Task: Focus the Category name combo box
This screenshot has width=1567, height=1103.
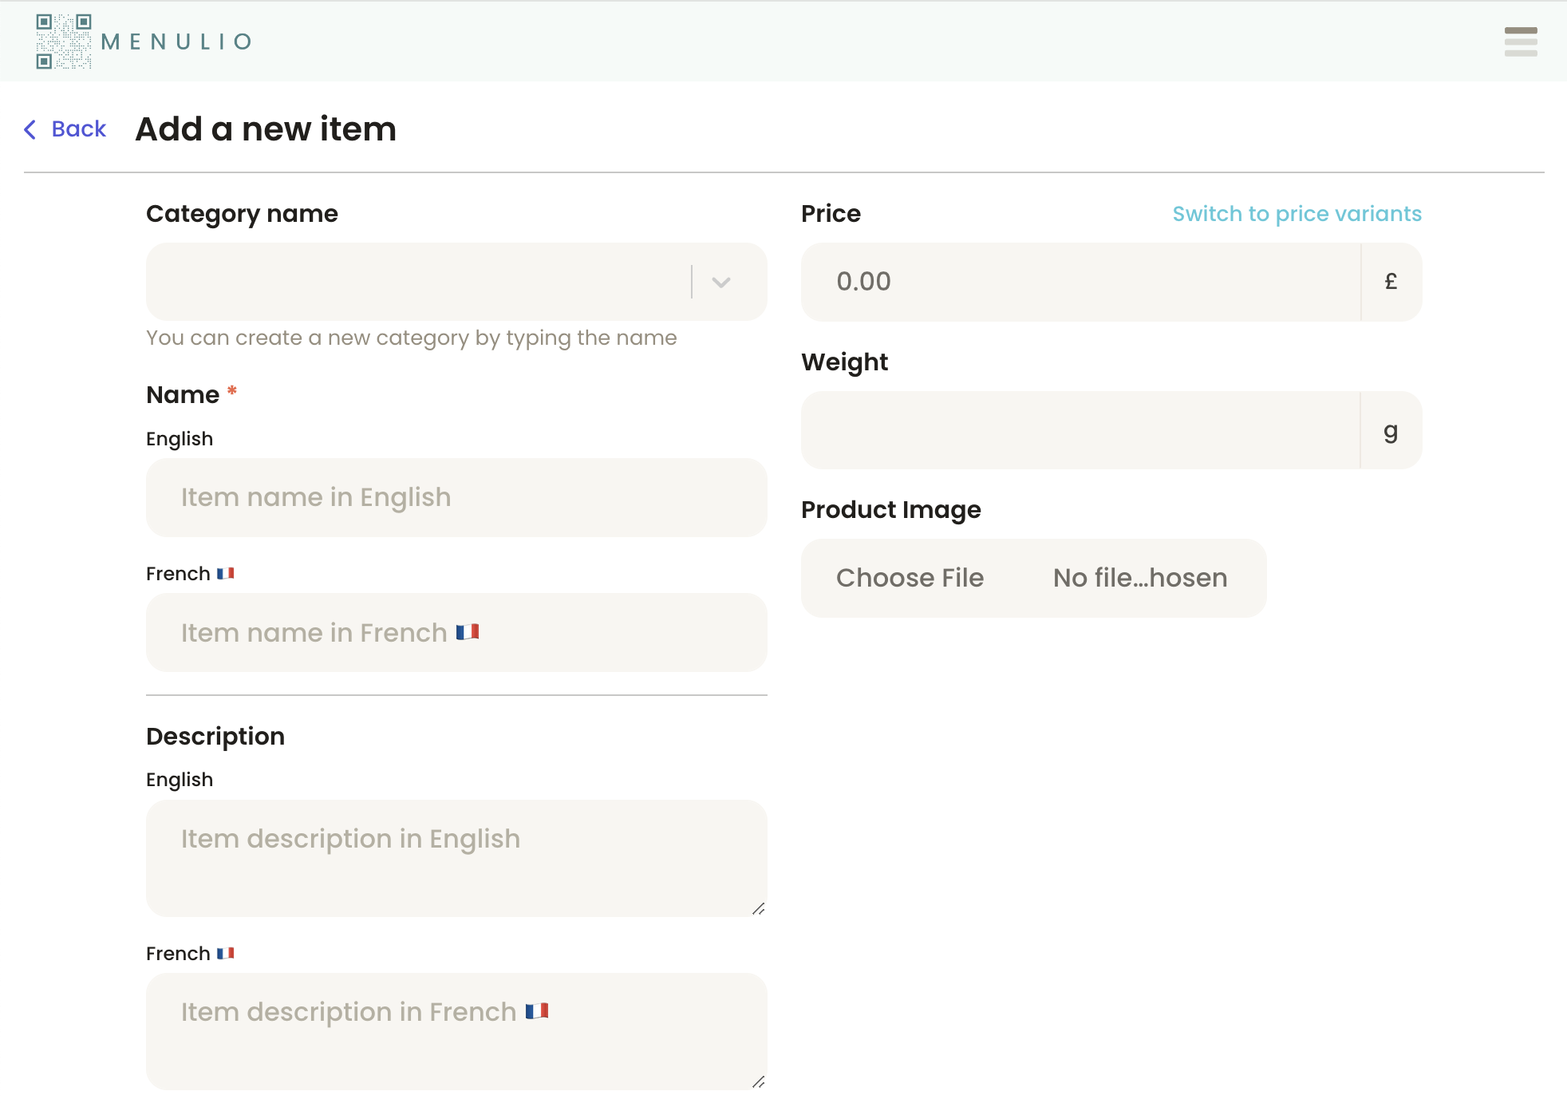Action: click(x=456, y=282)
